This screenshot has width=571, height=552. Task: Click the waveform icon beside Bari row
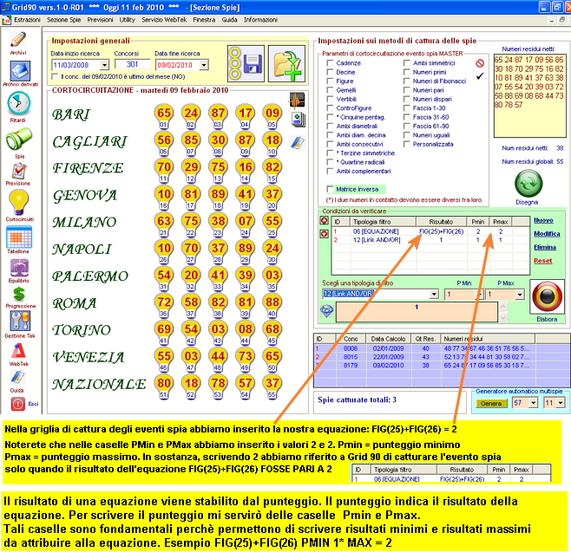tap(298, 100)
